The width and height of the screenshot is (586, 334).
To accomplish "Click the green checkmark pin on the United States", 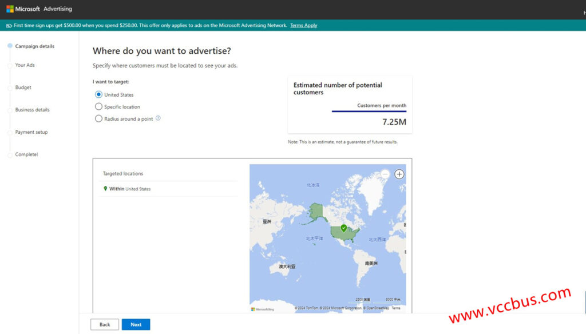I will (343, 228).
